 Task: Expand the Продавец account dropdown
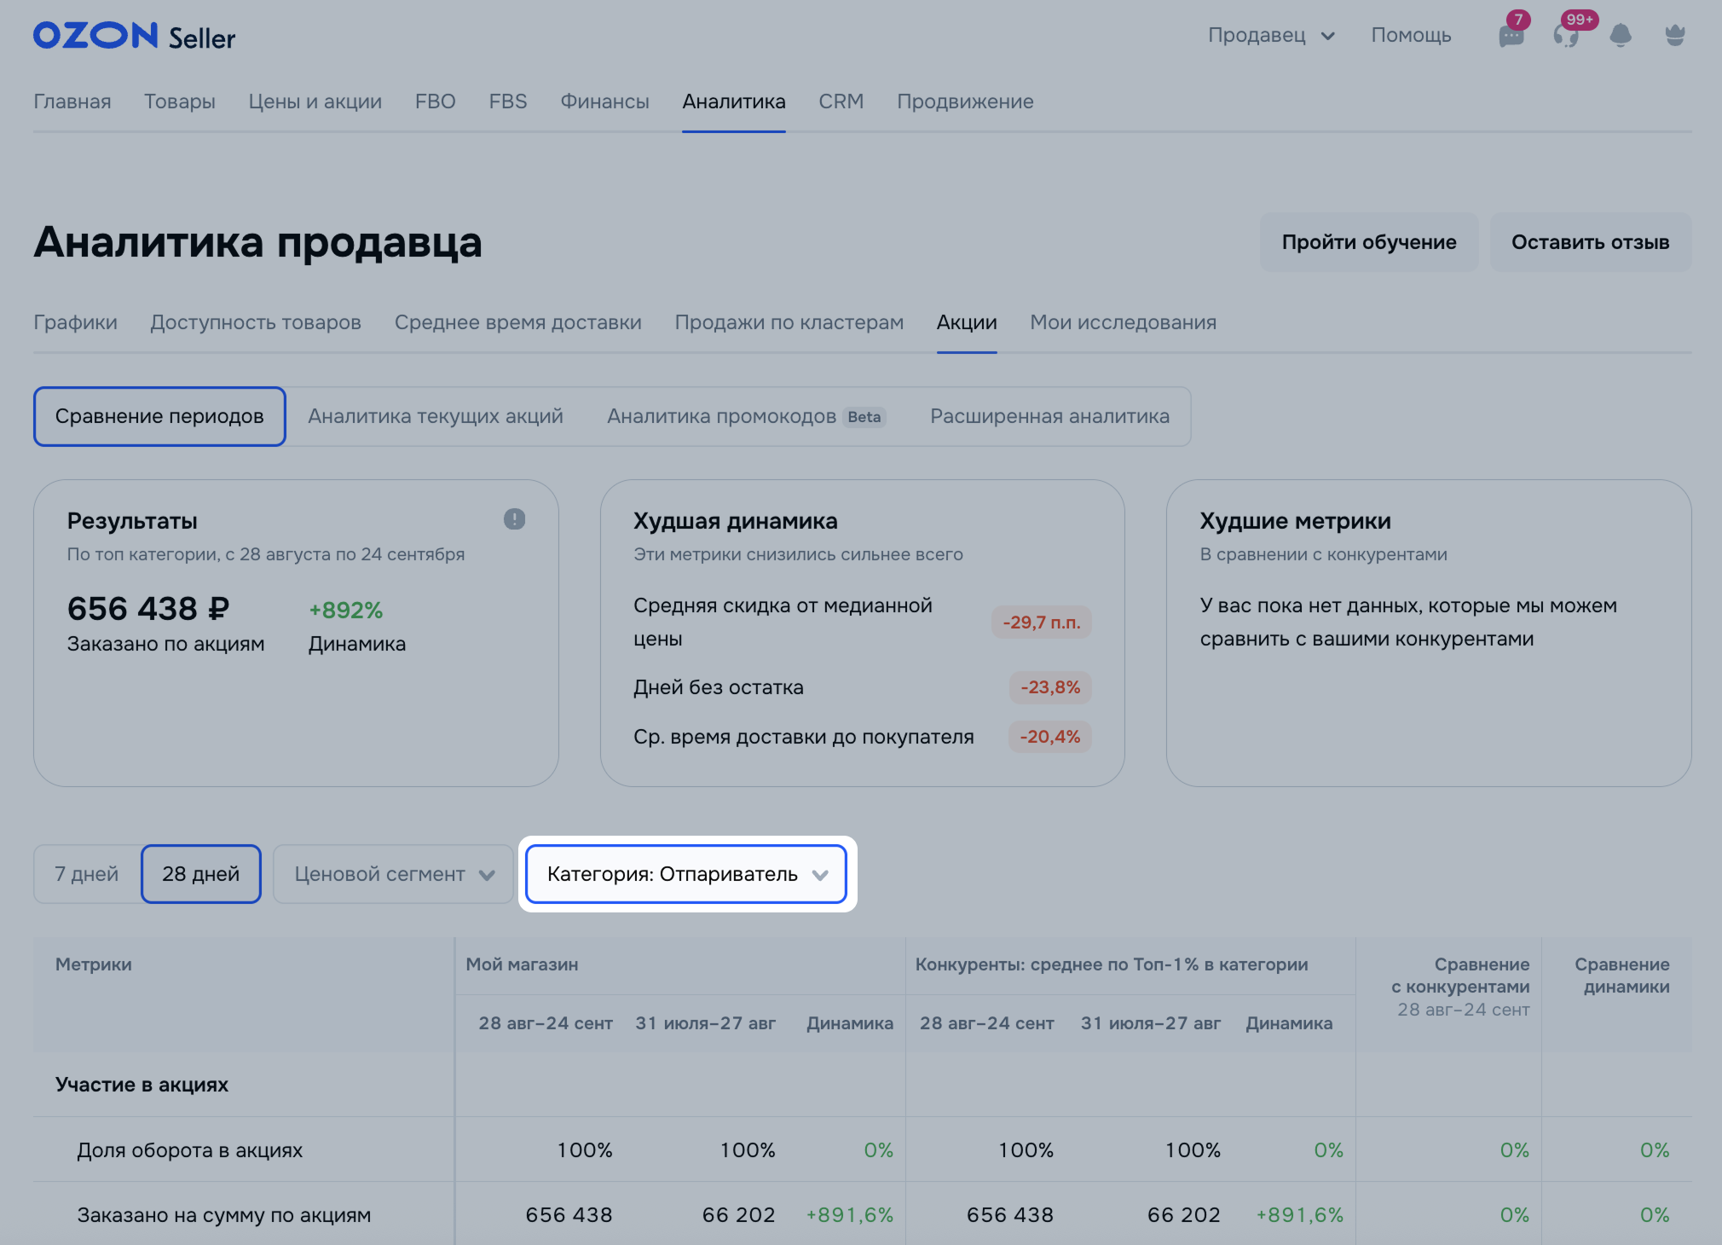[1270, 36]
